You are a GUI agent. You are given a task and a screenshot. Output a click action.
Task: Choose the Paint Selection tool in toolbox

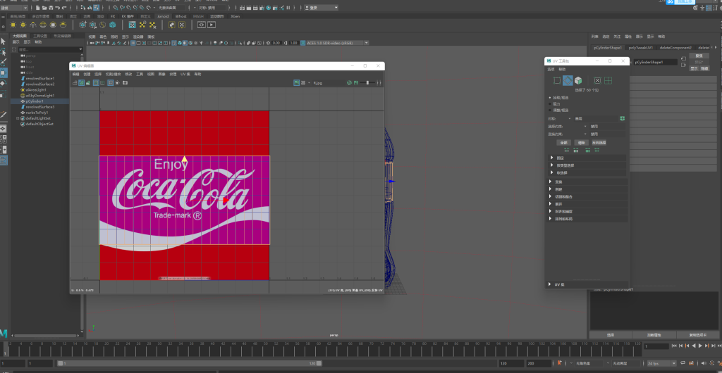click(4, 61)
